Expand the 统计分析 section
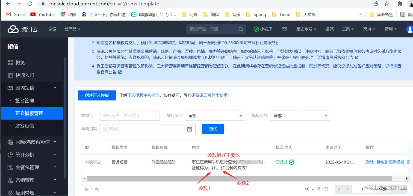413x196 pixels. point(32,155)
